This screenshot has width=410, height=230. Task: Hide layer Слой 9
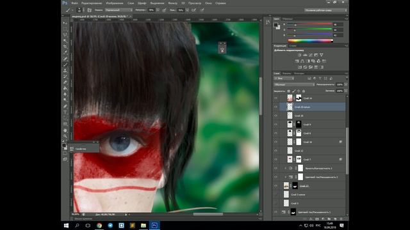(275, 125)
